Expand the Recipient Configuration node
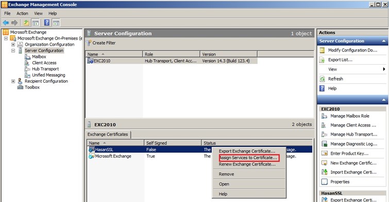The height and width of the screenshot is (202, 389). click(13, 81)
